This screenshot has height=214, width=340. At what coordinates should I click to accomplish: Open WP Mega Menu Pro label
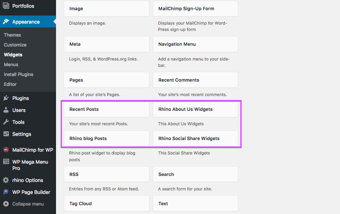[30, 165]
